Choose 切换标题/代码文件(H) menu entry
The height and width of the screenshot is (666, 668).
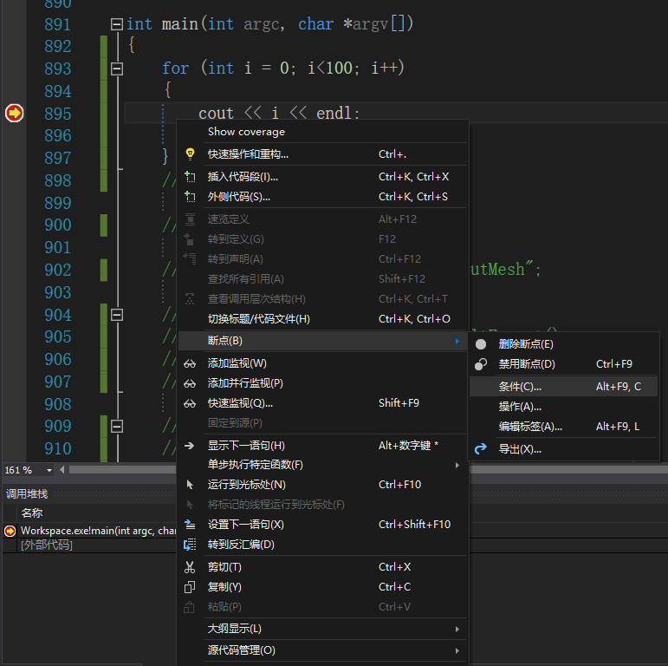click(322, 319)
